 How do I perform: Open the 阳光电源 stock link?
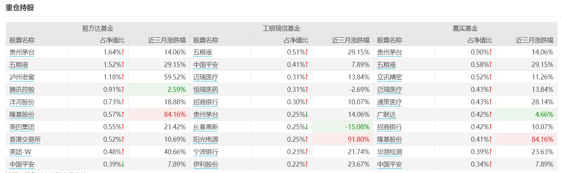206,140
